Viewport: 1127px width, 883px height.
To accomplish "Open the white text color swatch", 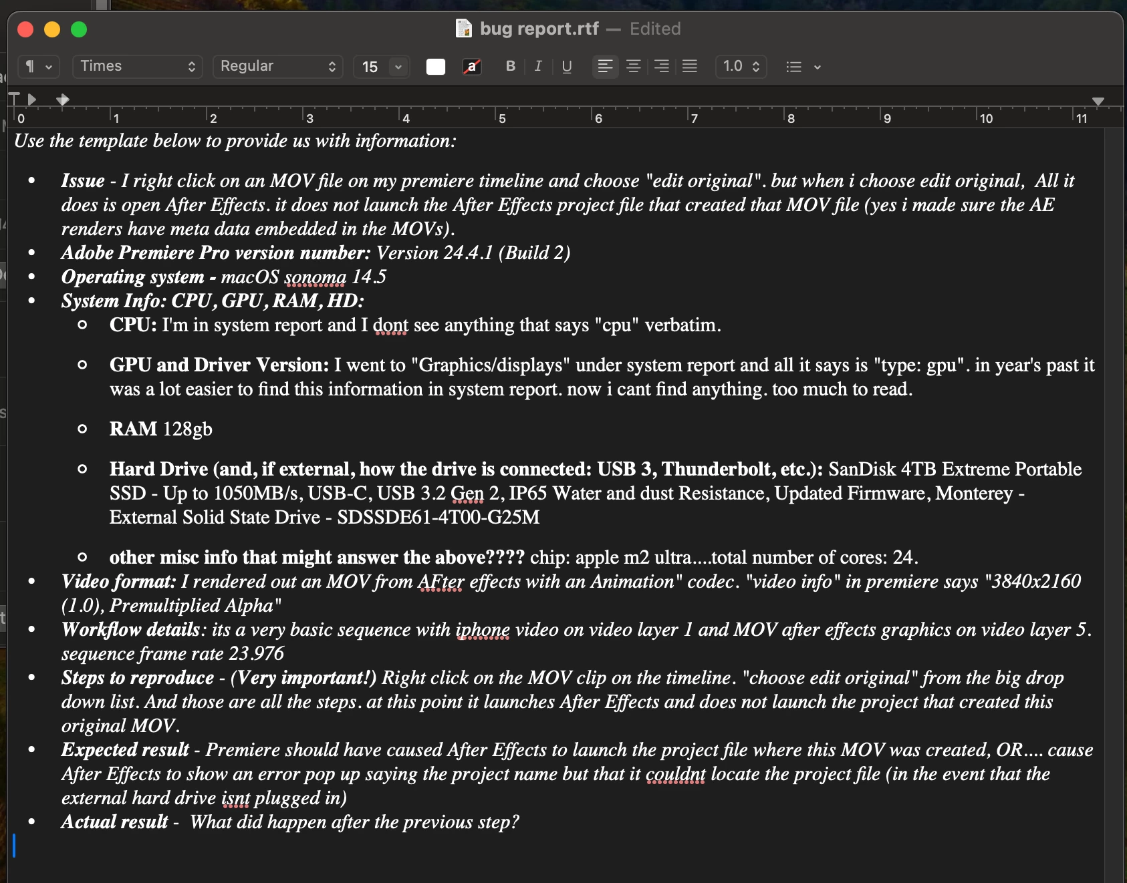I will [436, 67].
